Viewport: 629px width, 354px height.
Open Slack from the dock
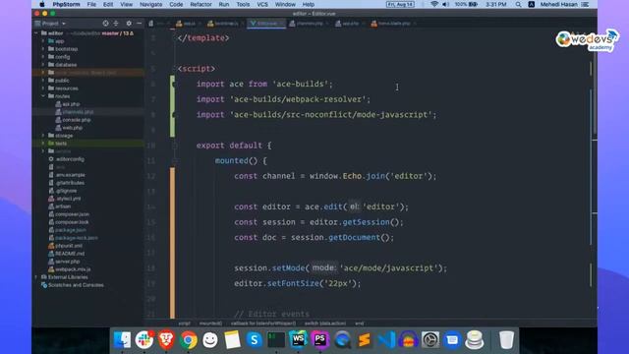144,340
